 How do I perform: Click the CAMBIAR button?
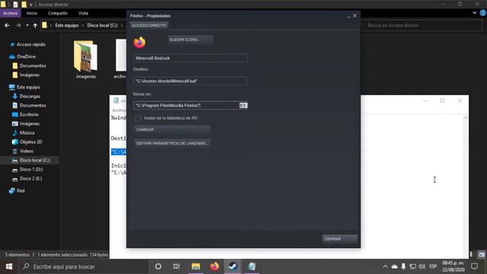click(x=172, y=129)
